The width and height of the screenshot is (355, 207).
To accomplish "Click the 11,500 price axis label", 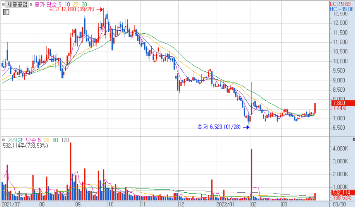I will 340,32.
